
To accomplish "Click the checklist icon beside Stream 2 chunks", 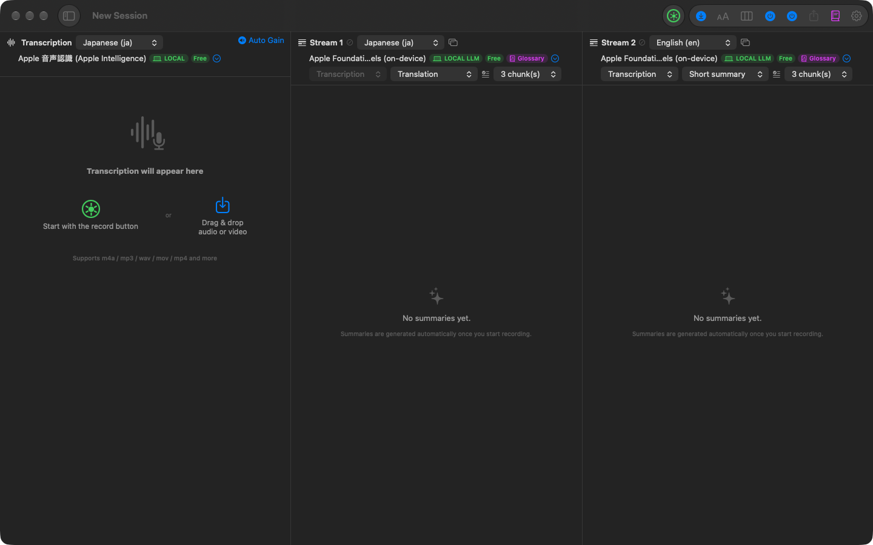I will 777,74.
